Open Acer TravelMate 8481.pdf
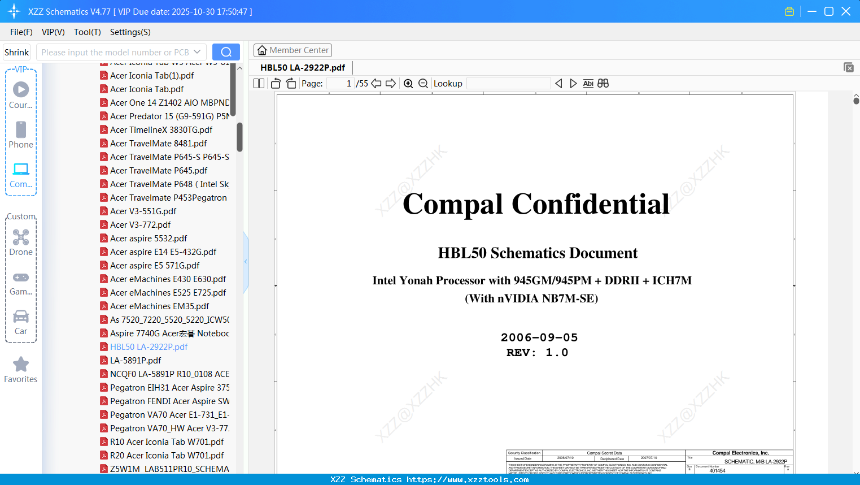 click(159, 143)
